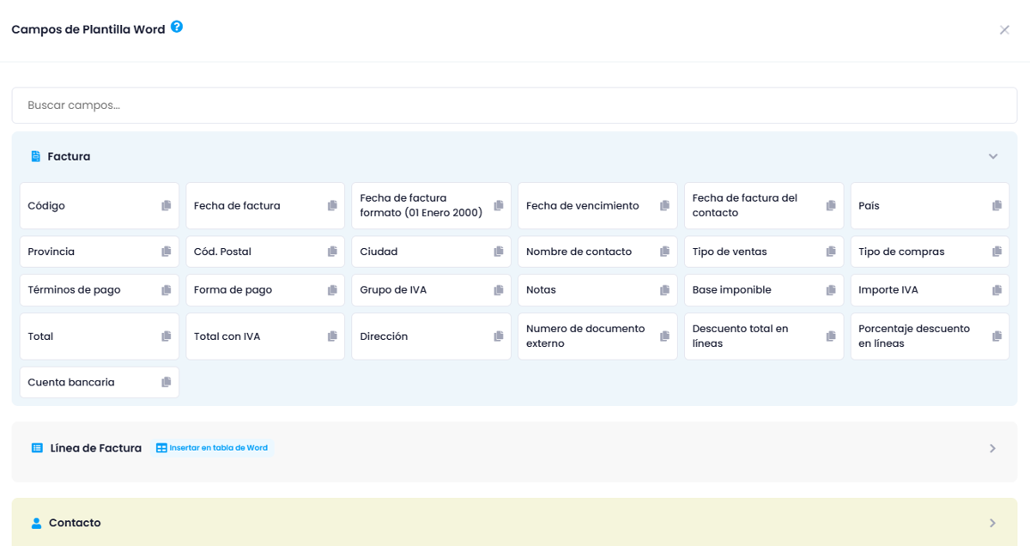1030x546 pixels.
Task: Copy the Grupo de IVA field
Action: click(x=499, y=290)
